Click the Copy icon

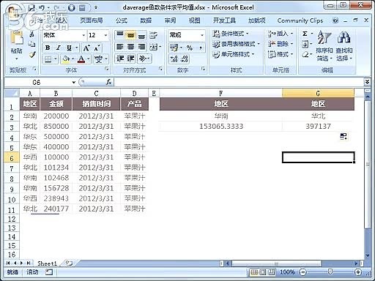click(31, 44)
